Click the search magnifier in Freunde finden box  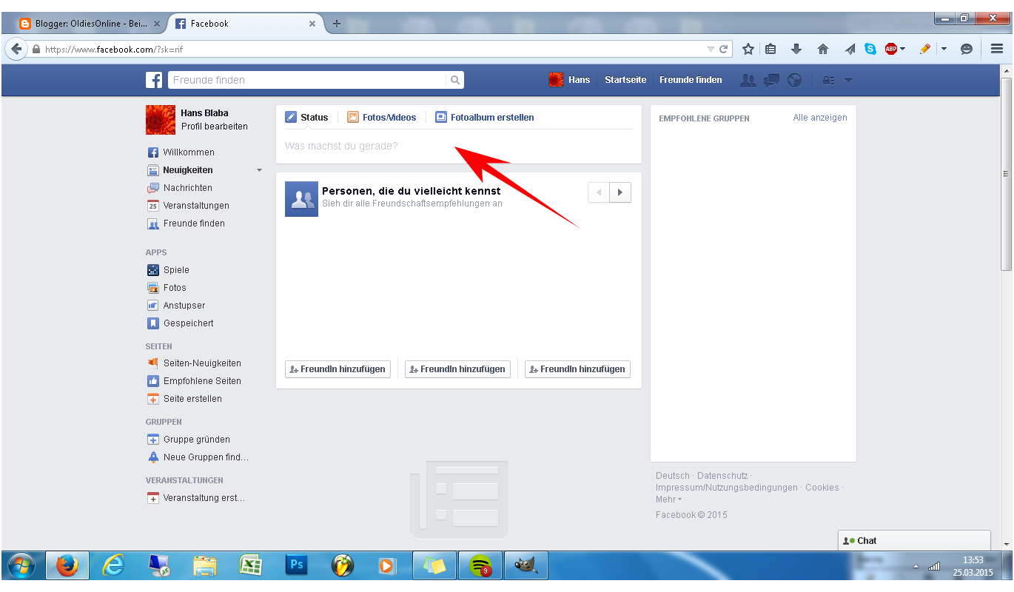pyautogui.click(x=455, y=80)
